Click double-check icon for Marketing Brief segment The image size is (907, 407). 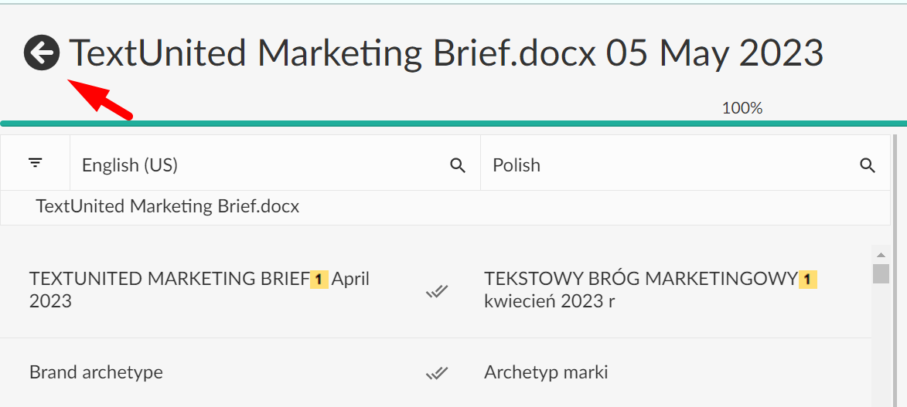[x=437, y=291]
